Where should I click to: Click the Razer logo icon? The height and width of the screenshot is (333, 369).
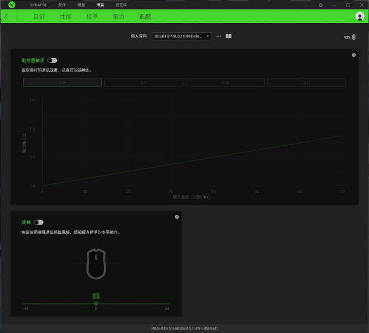tap(12, 5)
